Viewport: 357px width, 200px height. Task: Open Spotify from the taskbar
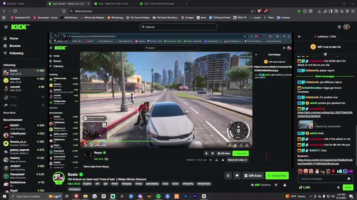[x=158, y=196]
